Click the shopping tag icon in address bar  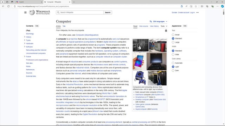(x=182, y=6)
